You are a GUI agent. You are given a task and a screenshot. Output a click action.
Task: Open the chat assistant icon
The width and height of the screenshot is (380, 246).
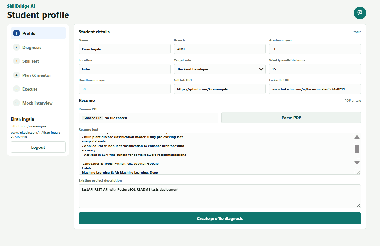[x=360, y=13]
